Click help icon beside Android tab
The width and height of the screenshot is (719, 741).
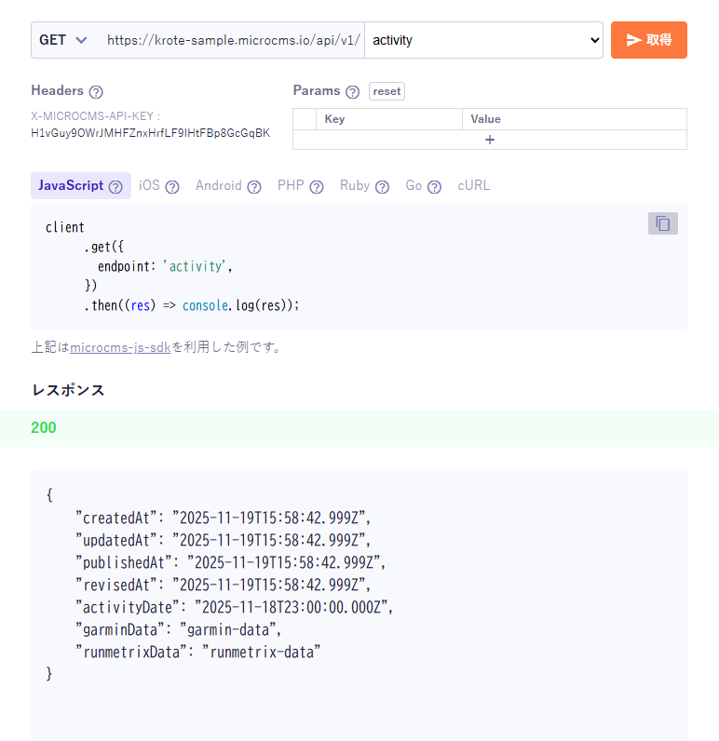(254, 186)
